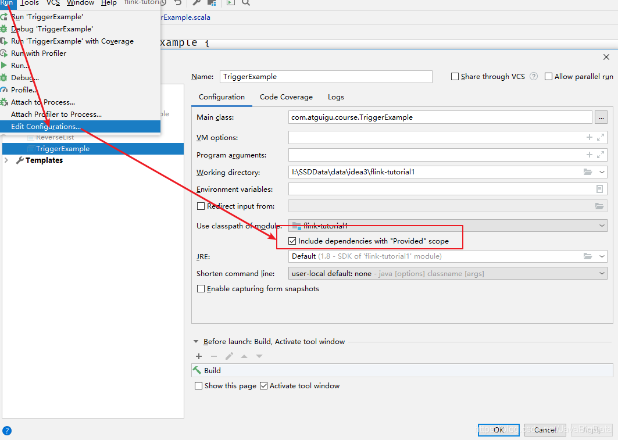
Task: Select the Configuration tab
Action: pyautogui.click(x=222, y=97)
